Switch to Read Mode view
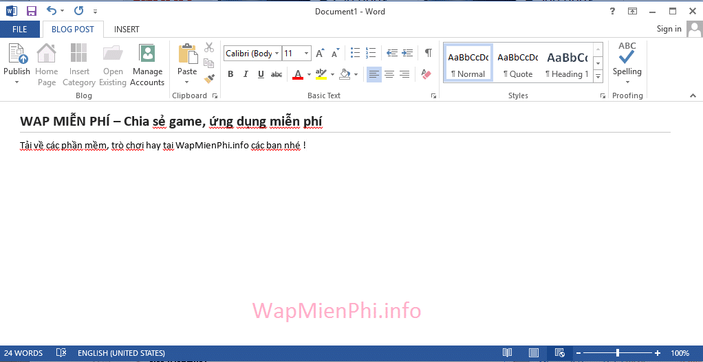 507,352
